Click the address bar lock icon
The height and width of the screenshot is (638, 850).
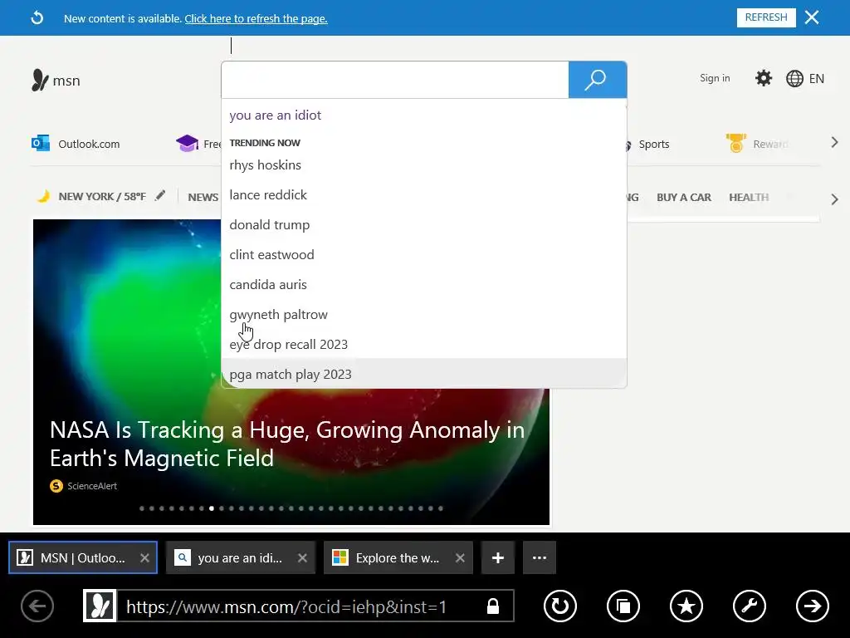click(493, 606)
